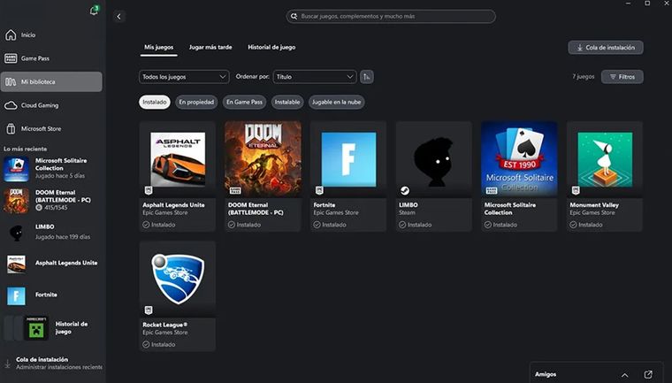The width and height of the screenshot is (672, 383).
Task: Click Epic Games badge on Asphalt tile
Action: click(x=149, y=190)
